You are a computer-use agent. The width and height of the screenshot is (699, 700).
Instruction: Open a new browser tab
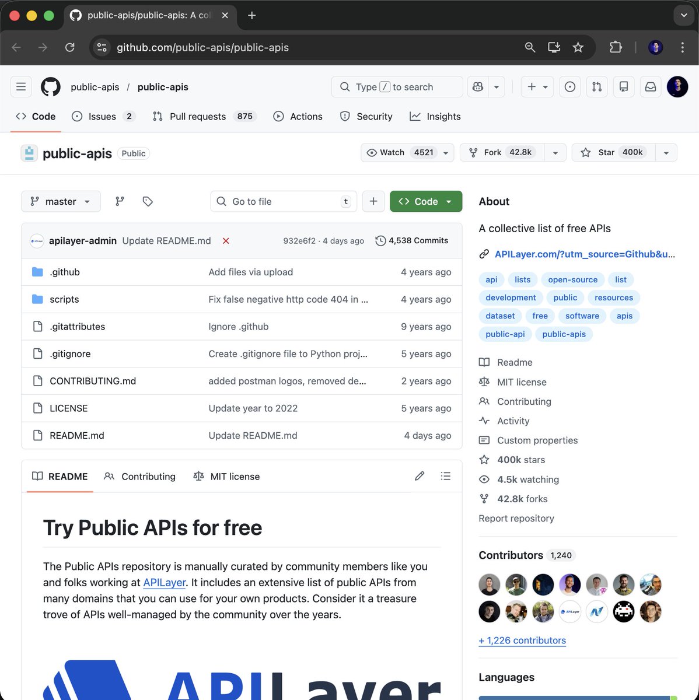[251, 16]
